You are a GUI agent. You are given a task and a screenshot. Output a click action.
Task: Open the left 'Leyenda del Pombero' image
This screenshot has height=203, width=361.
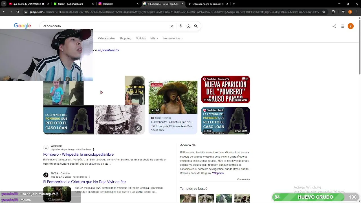(x=69, y=120)
